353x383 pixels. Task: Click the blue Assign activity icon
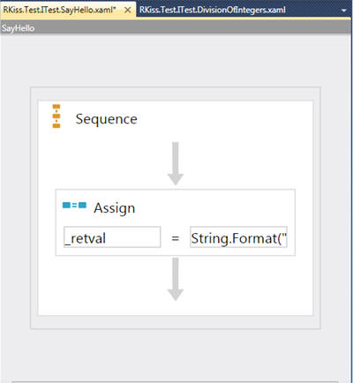pyautogui.click(x=74, y=205)
